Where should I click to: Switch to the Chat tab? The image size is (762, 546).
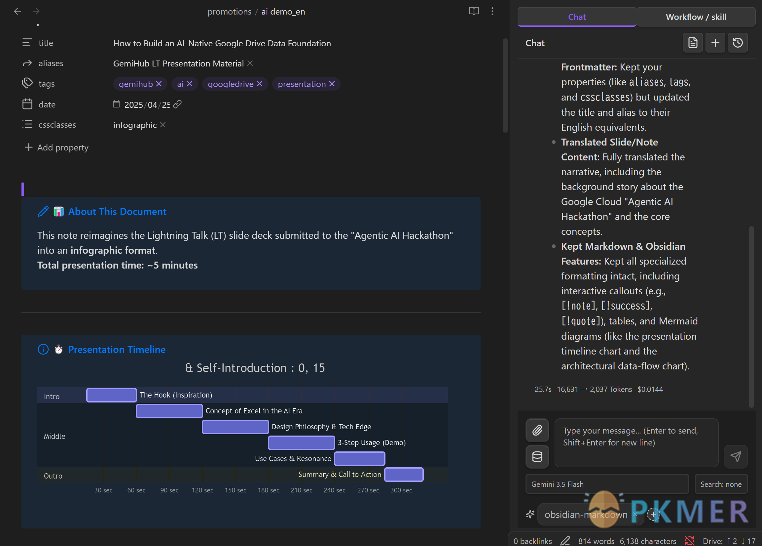[x=577, y=17]
